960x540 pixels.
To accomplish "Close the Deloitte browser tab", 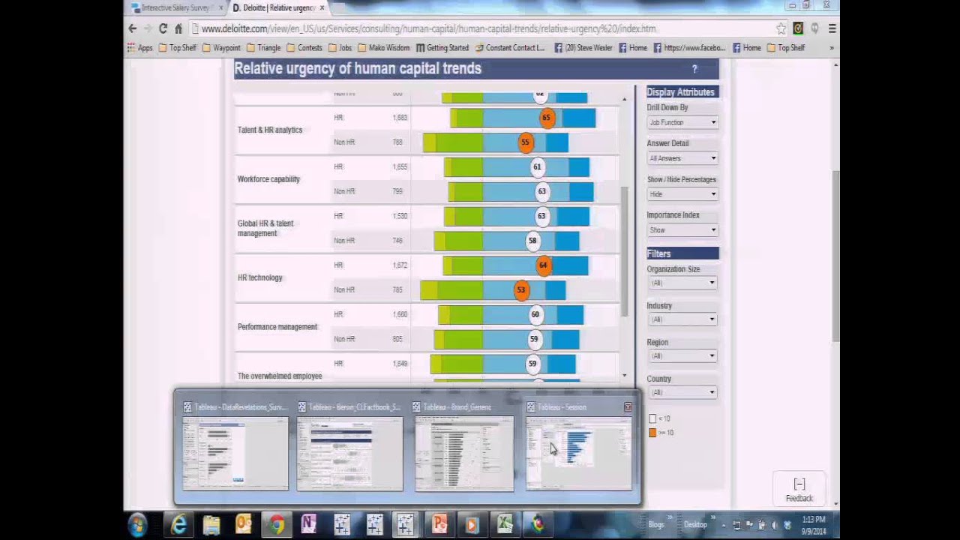I will click(x=322, y=7).
